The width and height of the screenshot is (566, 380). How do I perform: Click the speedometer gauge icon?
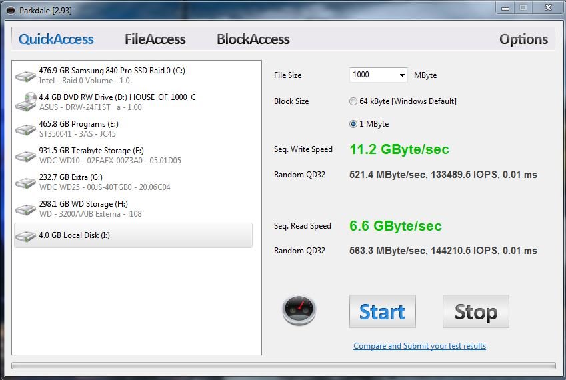click(299, 310)
